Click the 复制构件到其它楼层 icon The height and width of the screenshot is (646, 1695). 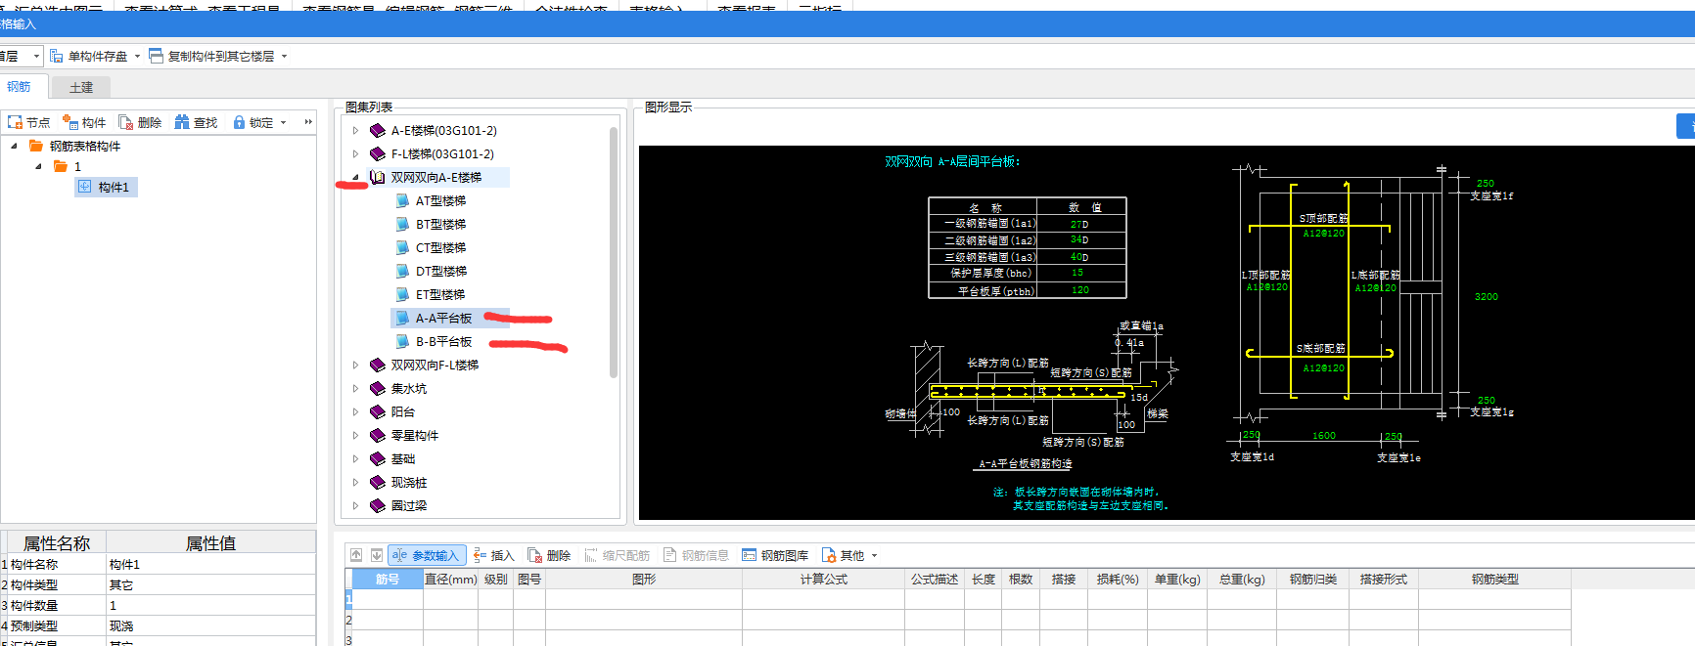[x=157, y=56]
